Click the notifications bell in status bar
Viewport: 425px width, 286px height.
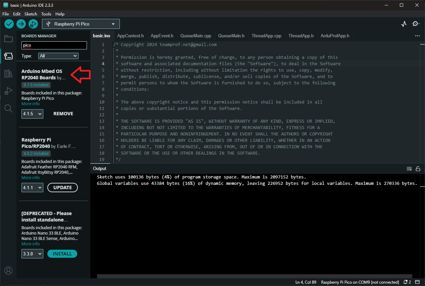407,282
